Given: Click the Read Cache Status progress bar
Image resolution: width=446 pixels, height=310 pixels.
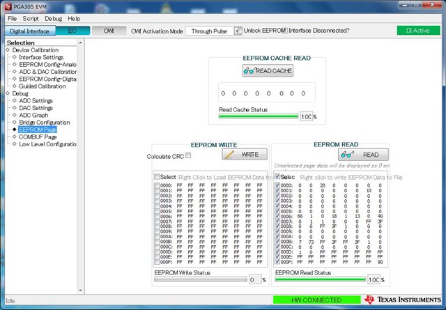Looking at the screenshot, I should pos(259,116).
